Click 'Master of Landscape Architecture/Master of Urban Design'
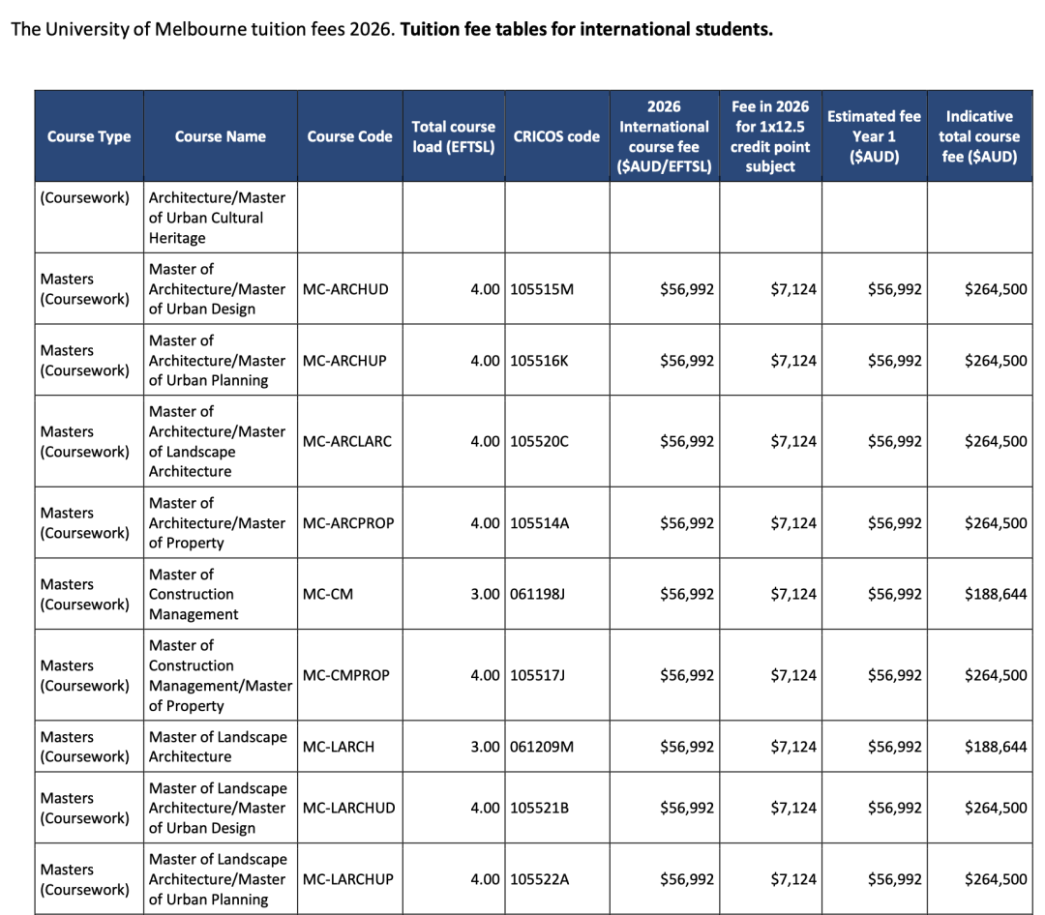 pos(218,808)
